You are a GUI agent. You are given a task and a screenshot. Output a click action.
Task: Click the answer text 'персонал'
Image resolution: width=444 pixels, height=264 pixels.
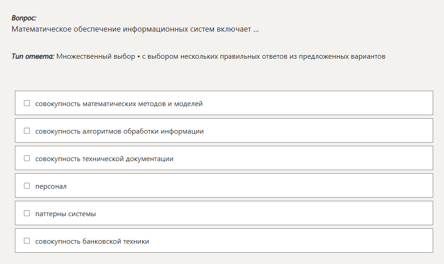coord(51,186)
